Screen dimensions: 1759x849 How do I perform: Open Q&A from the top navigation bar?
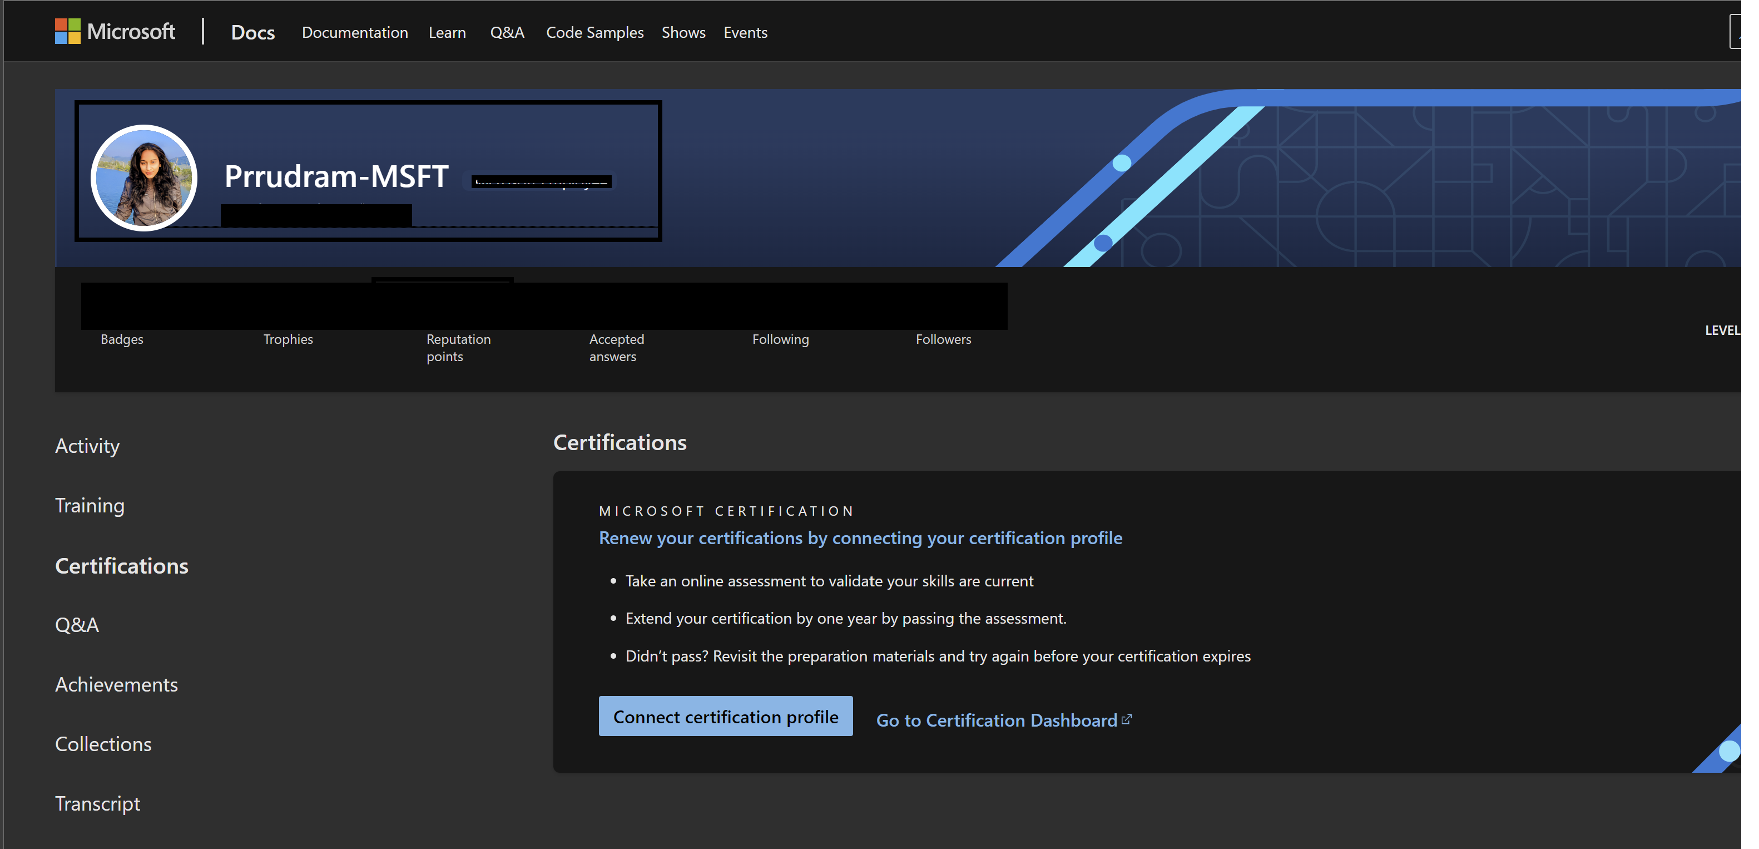pos(507,32)
